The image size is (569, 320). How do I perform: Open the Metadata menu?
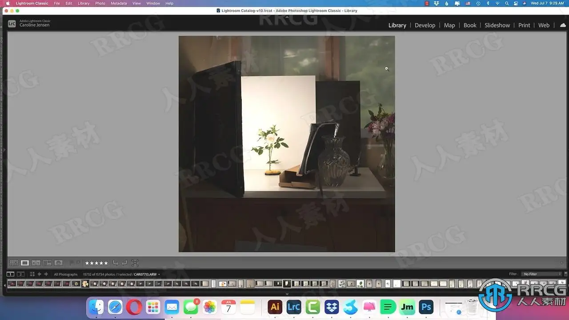119,3
